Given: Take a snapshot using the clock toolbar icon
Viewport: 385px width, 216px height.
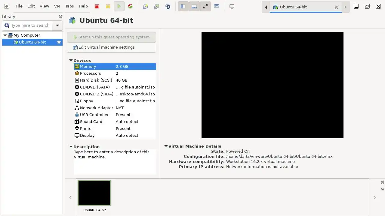Looking at the screenshot, I should pos(146,6).
